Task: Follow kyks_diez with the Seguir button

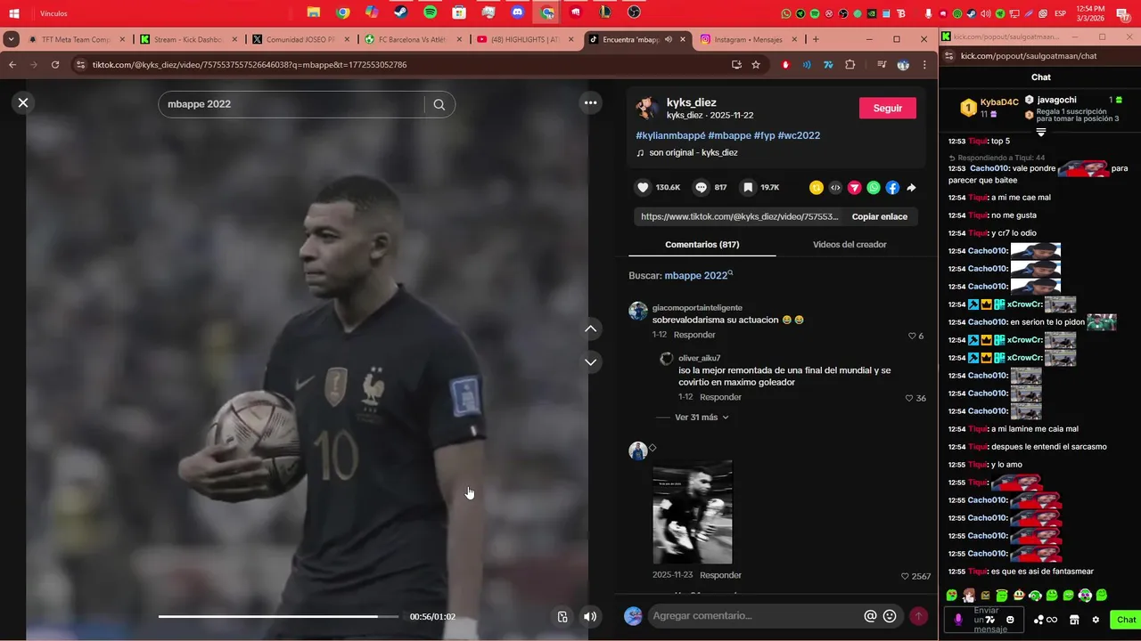Action: point(888,108)
